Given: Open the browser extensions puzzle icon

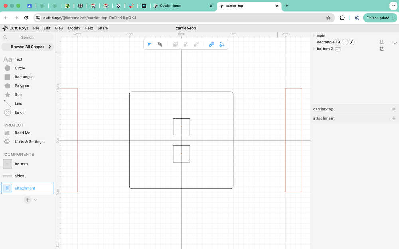Looking at the screenshot, I should (x=342, y=18).
